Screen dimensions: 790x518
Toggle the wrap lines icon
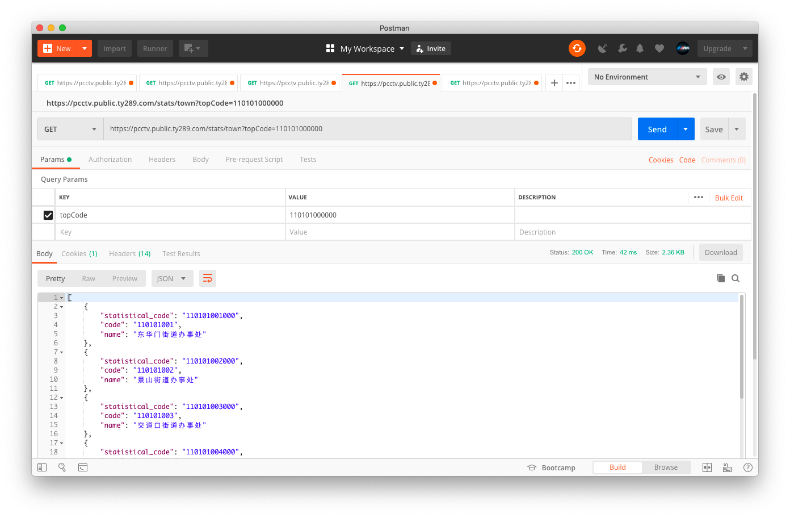click(x=208, y=278)
